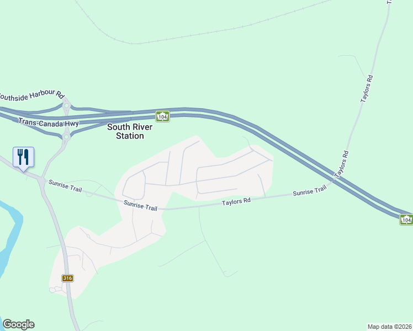Click the Sunrise Trail label near Route 316 junction
Image resolution: width=413 pixels, height=331 pixels.
tap(65, 186)
